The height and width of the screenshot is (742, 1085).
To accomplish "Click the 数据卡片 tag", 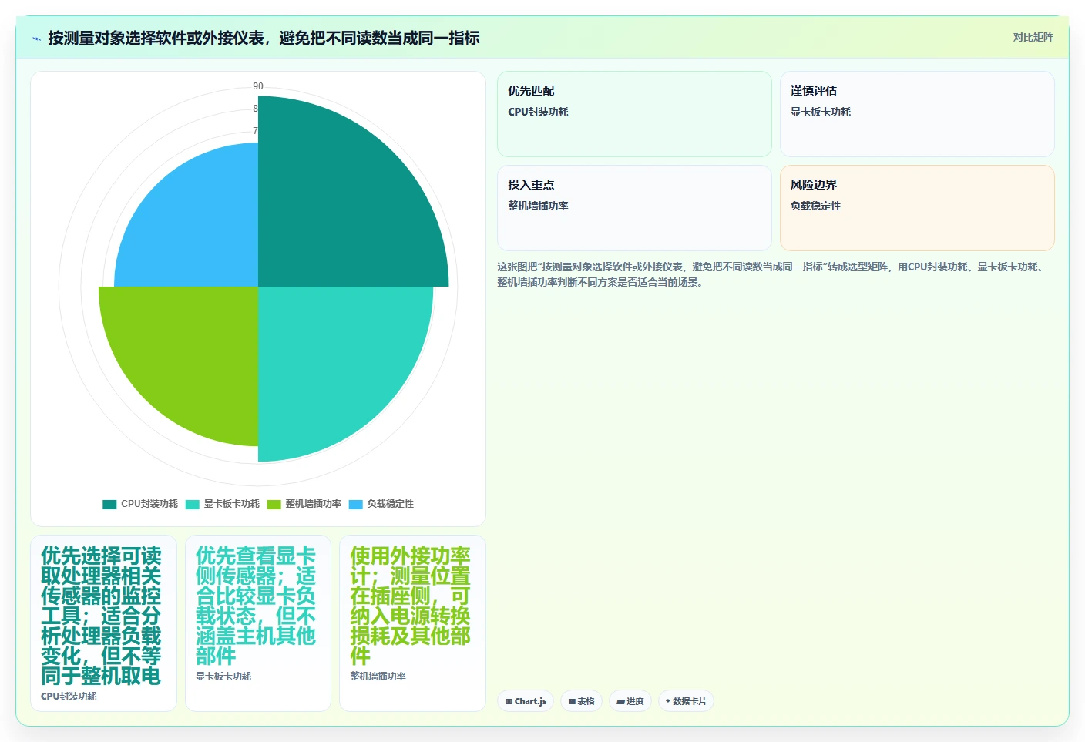I will (686, 701).
